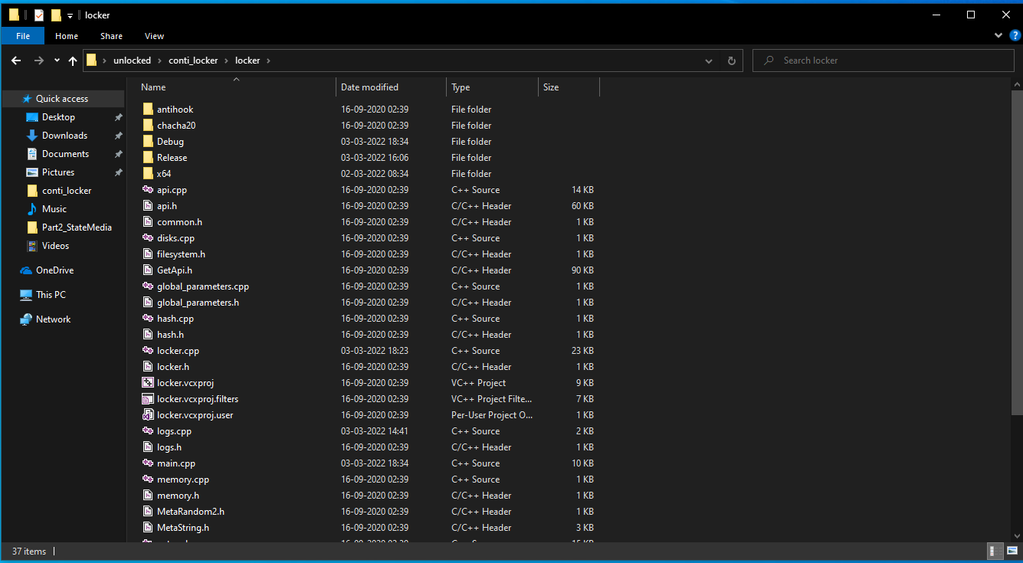Expand the ribbon with chevron arrow
Viewport: 1023px width, 563px height.
coord(998,35)
